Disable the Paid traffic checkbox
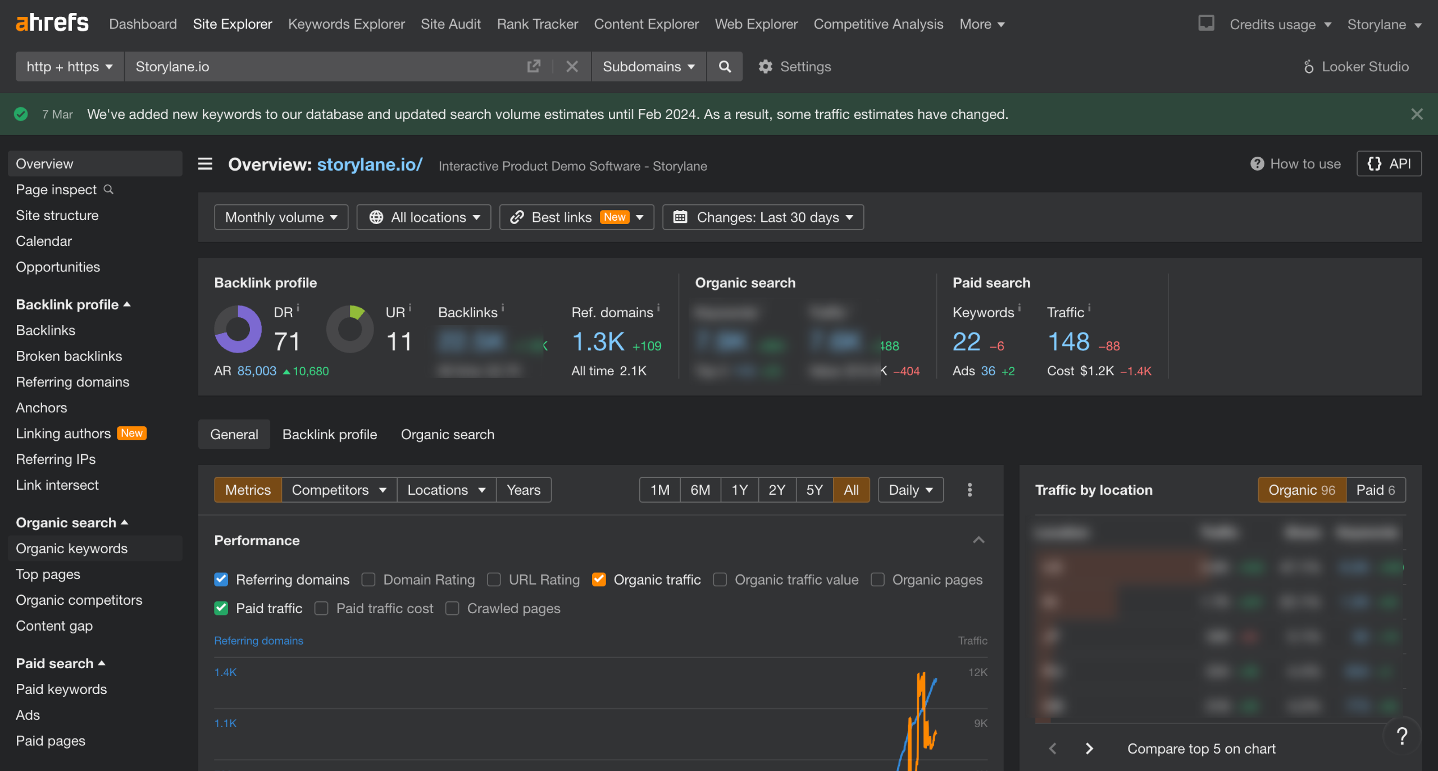 221,608
